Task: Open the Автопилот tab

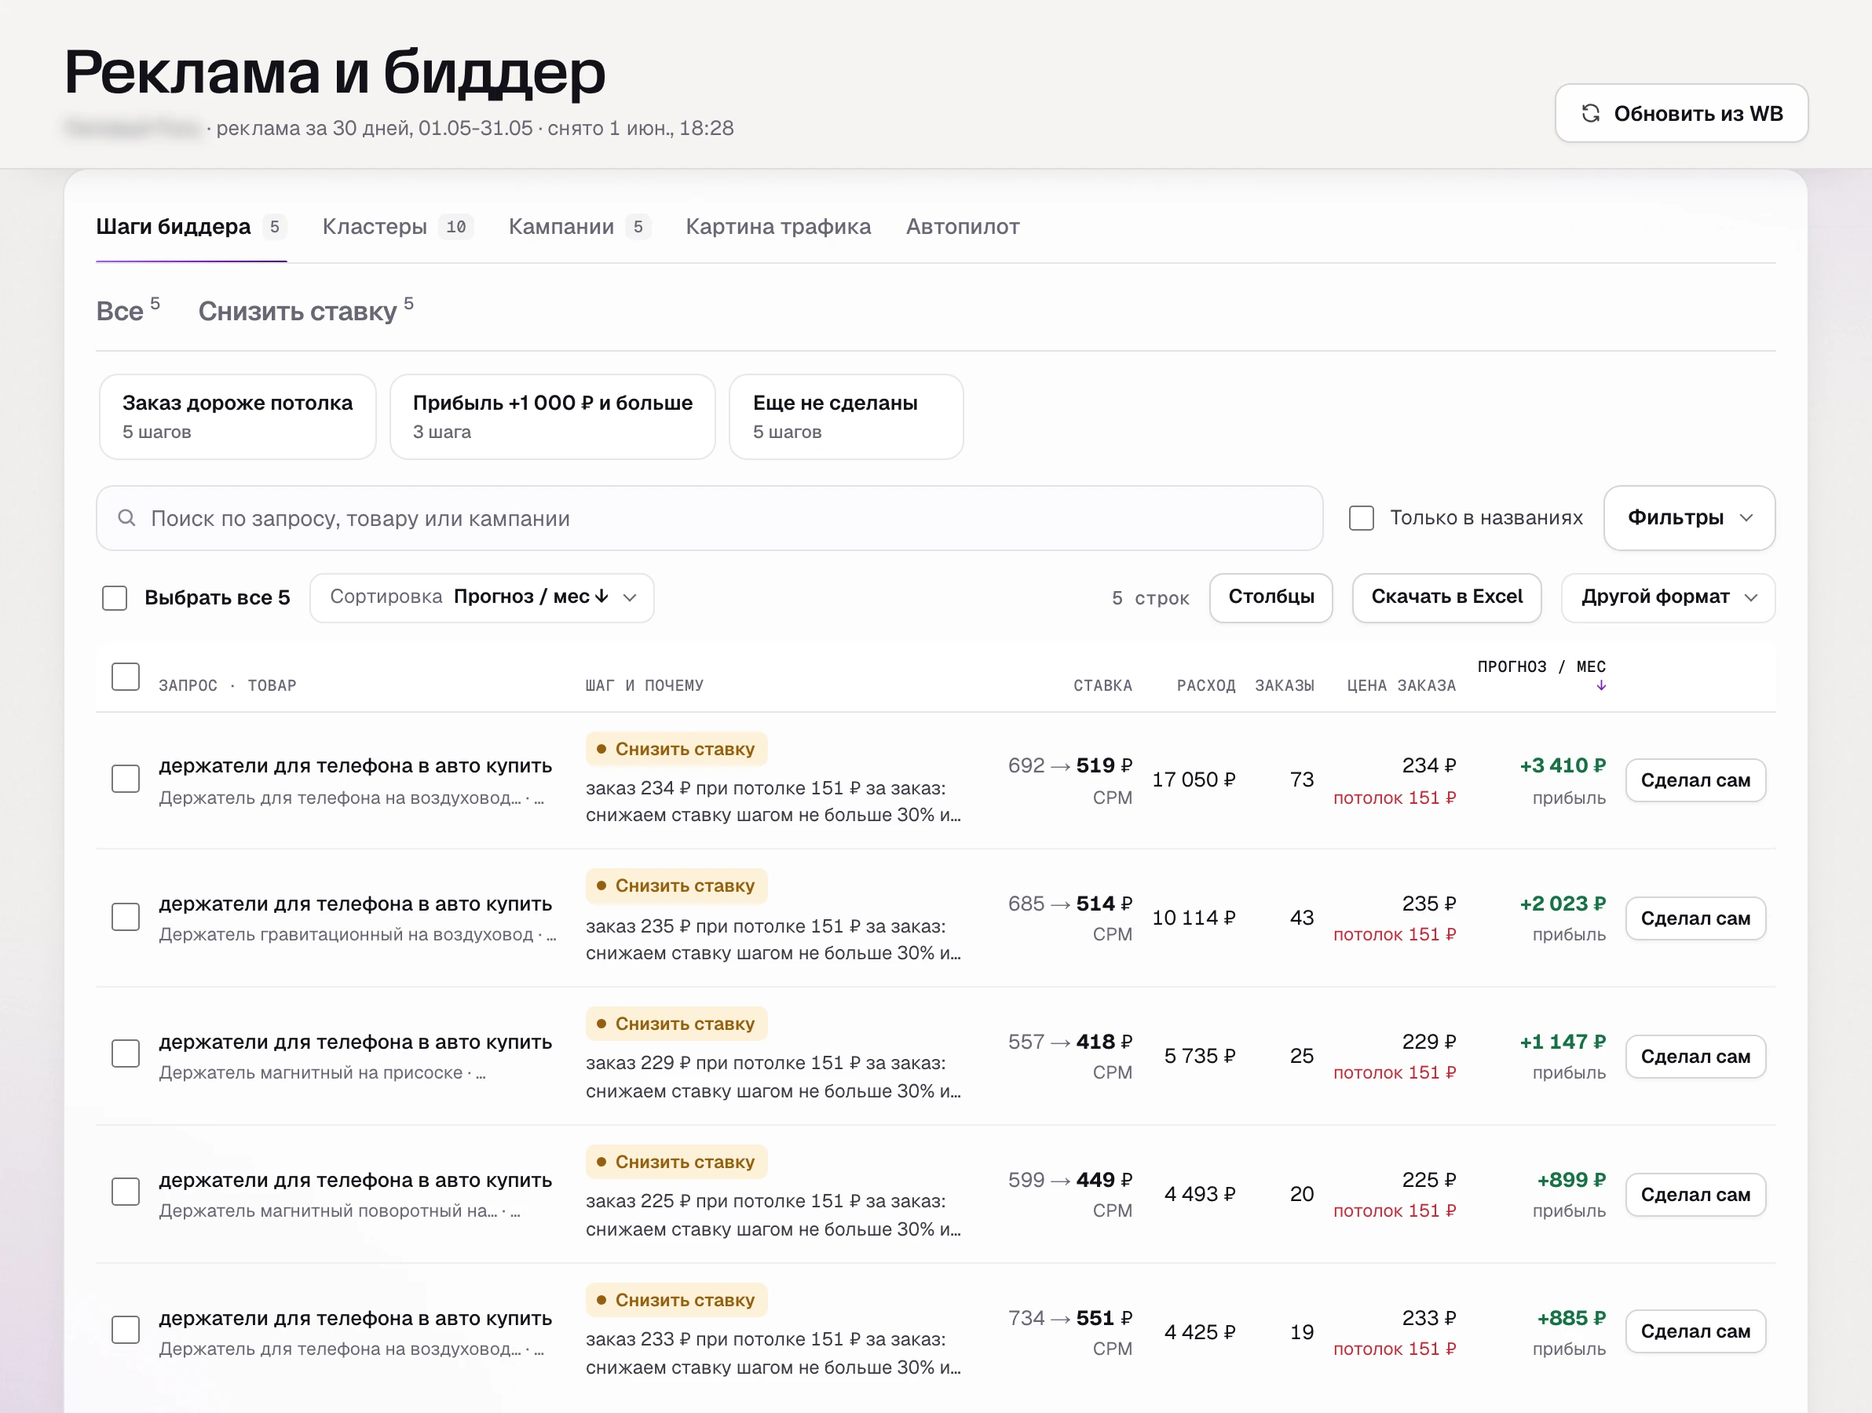Action: (x=962, y=227)
